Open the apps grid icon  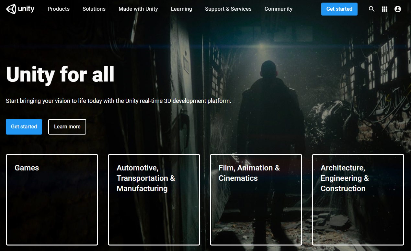pyautogui.click(x=385, y=9)
